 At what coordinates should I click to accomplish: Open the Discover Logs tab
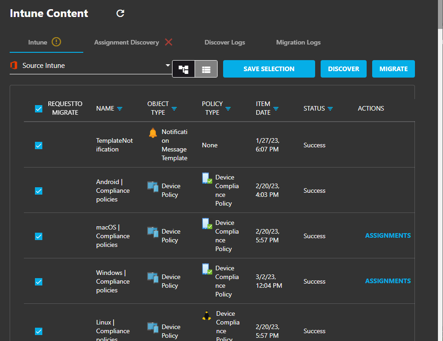click(x=224, y=42)
